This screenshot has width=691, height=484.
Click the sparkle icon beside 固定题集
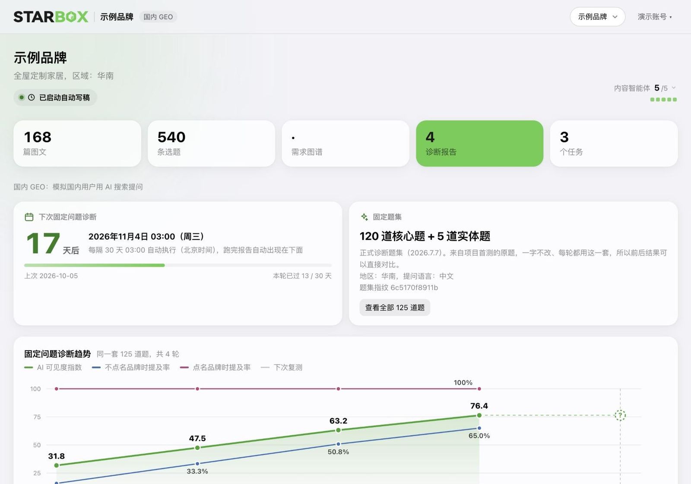point(365,217)
